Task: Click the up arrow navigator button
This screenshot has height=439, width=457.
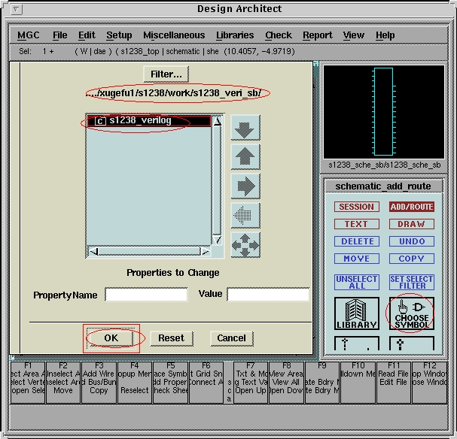Action: pos(245,156)
